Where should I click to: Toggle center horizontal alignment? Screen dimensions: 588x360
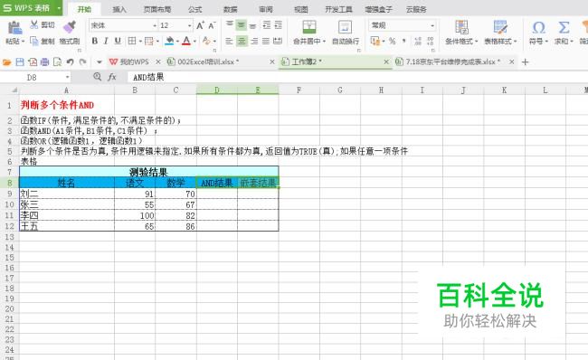click(242, 41)
